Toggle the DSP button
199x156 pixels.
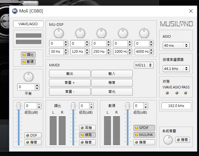[x=33, y=135]
